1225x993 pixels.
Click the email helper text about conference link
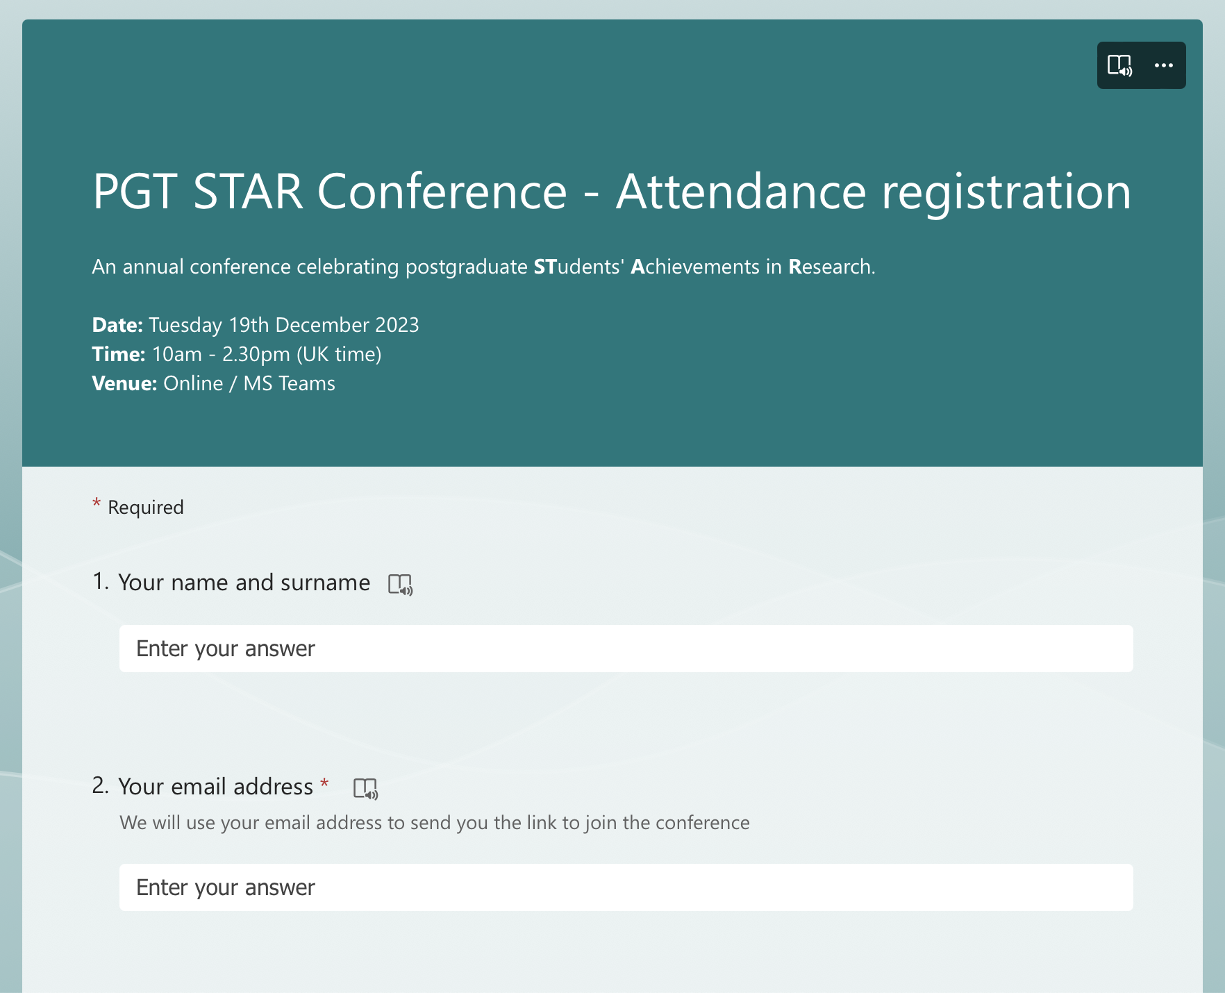tap(434, 823)
